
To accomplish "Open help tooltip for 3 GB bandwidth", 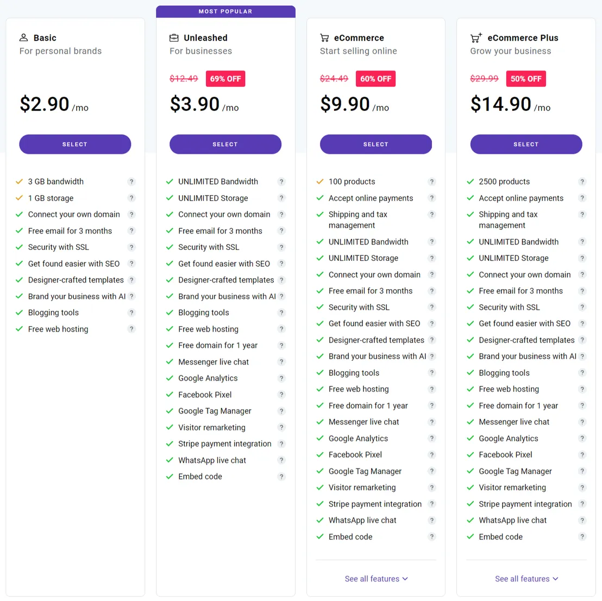I will tap(131, 181).
